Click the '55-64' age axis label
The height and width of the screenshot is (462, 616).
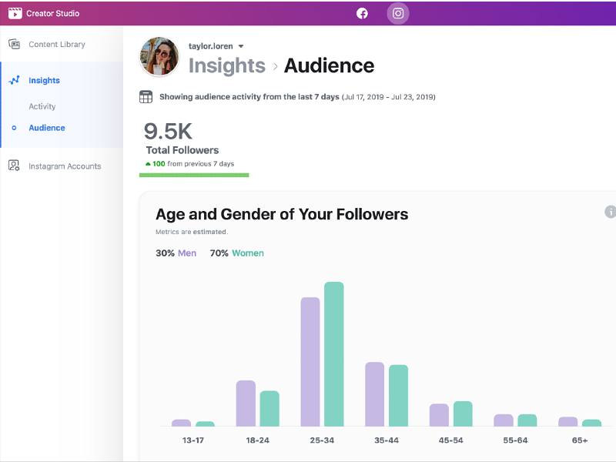point(515,440)
